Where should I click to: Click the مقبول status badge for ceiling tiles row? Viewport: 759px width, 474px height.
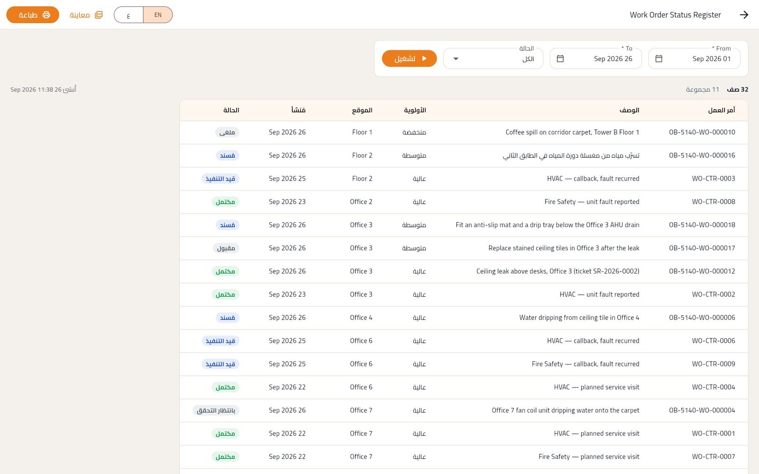point(226,248)
